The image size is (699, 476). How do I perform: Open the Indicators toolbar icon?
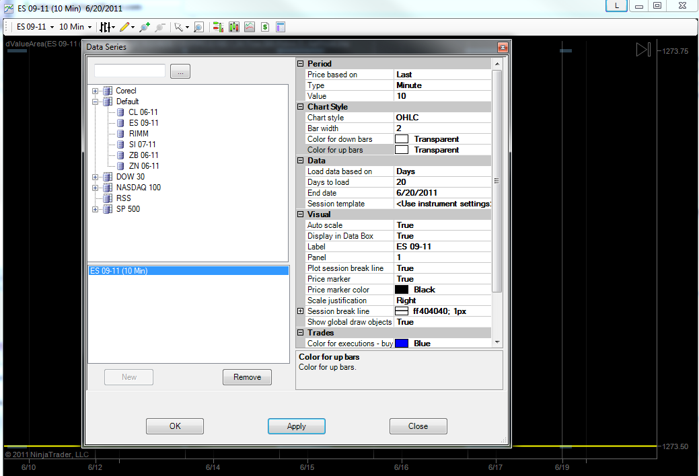point(250,27)
